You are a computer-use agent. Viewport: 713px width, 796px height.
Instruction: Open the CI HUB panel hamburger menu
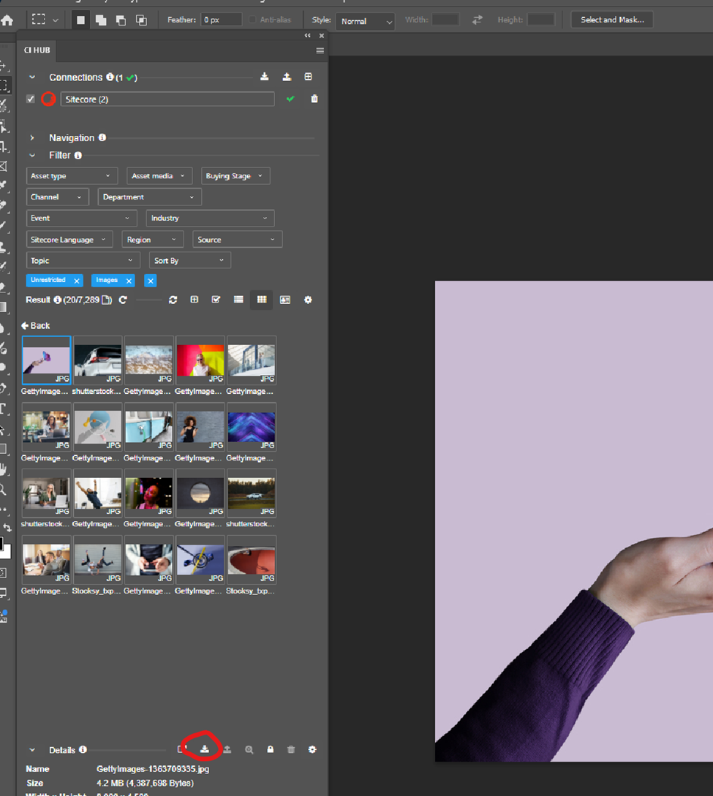(320, 50)
